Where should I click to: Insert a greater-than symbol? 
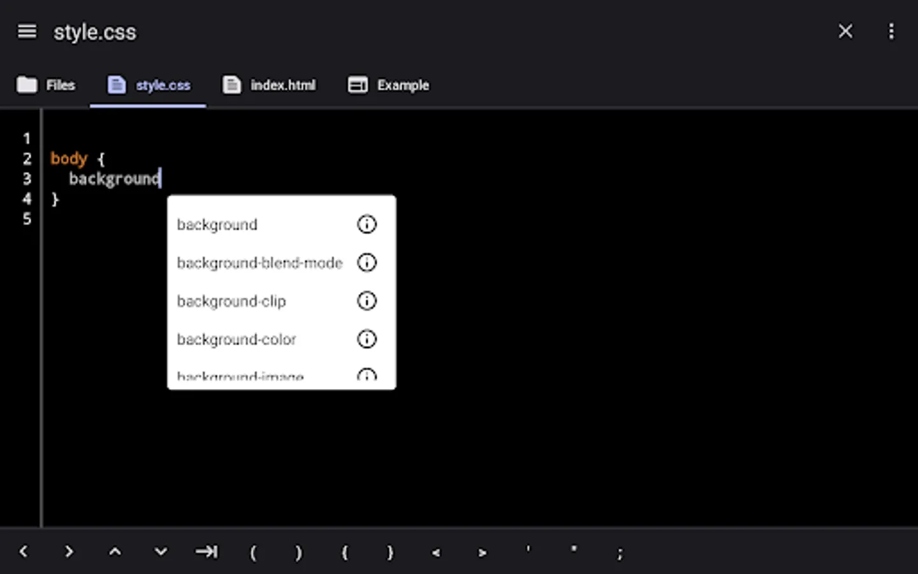click(482, 553)
